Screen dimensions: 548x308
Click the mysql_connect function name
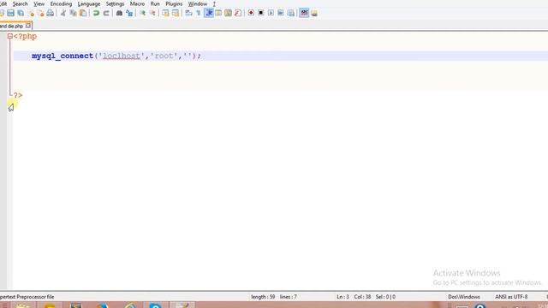coord(63,56)
